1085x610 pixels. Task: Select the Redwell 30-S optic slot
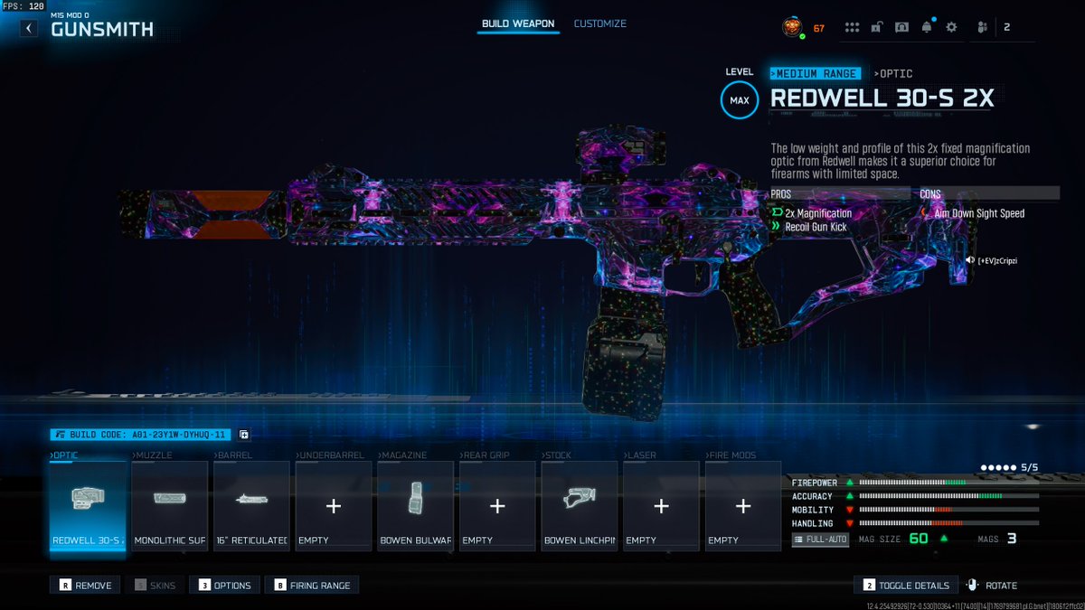point(88,505)
